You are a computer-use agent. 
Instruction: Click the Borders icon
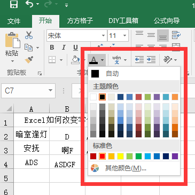click(x=52, y=59)
